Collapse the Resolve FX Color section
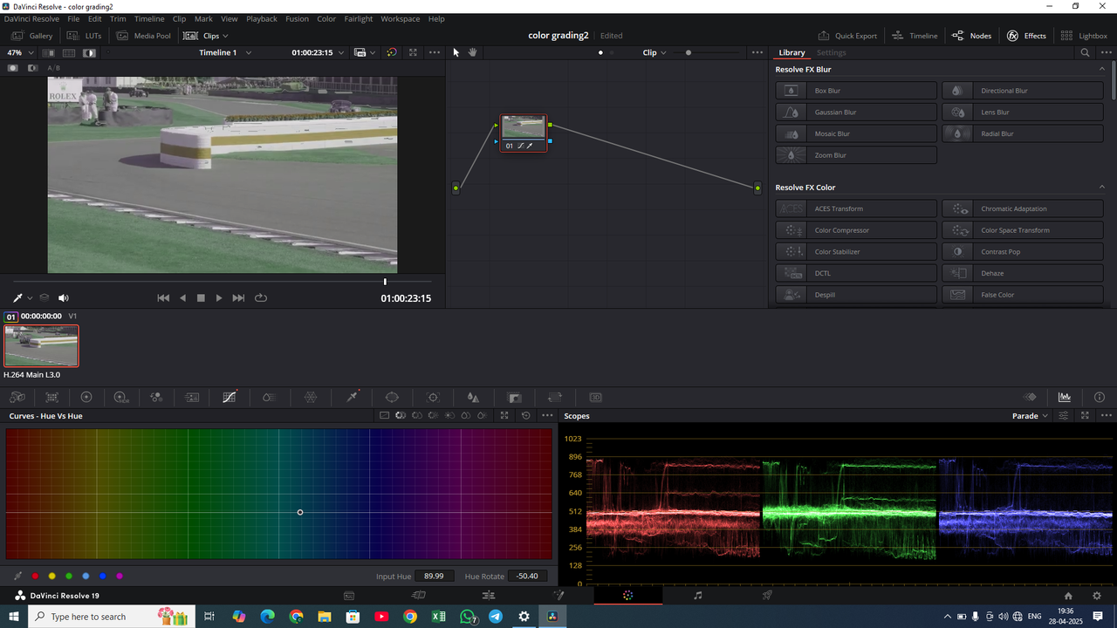 coord(1101,187)
